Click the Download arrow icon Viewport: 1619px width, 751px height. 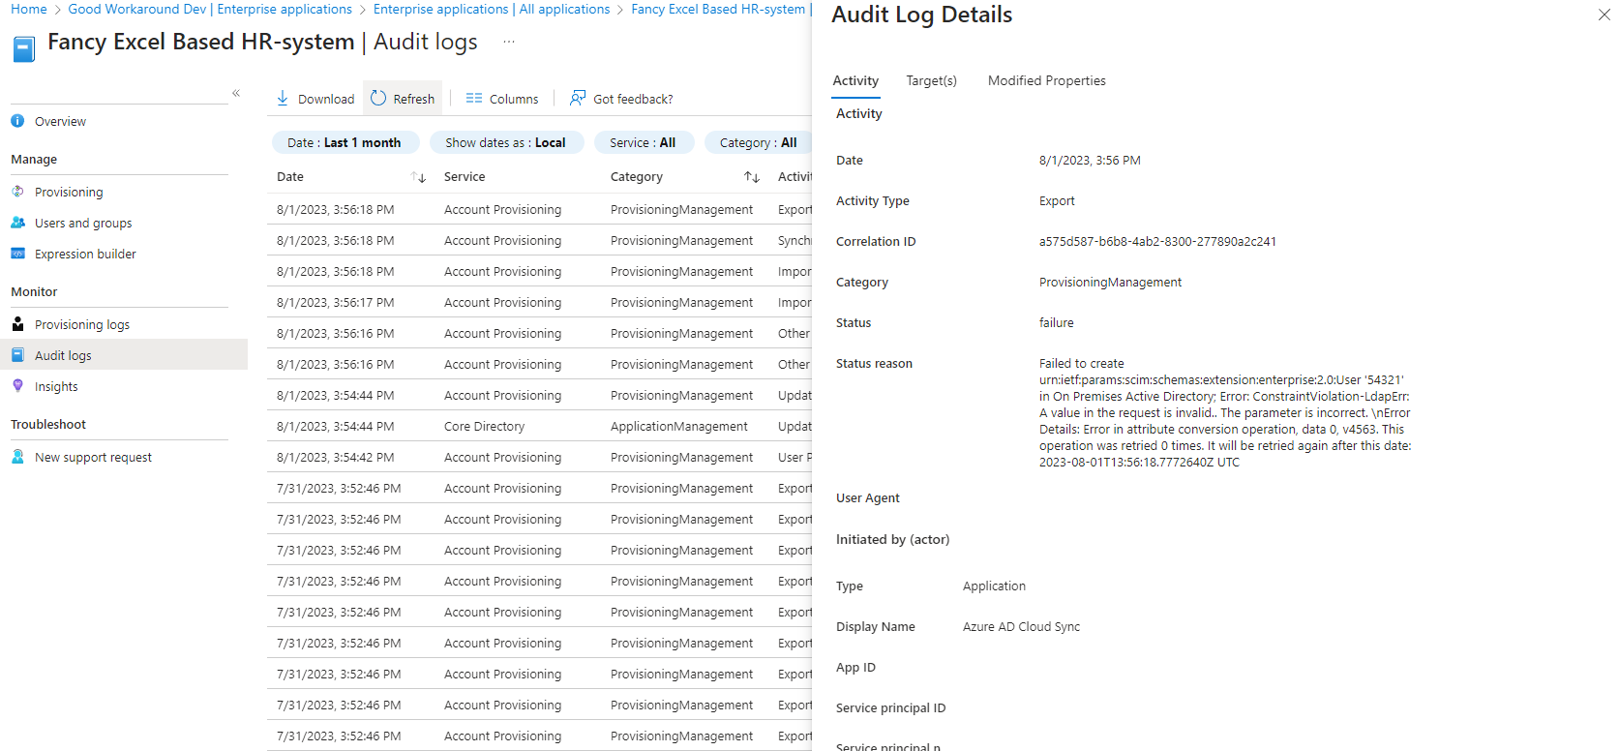(283, 99)
